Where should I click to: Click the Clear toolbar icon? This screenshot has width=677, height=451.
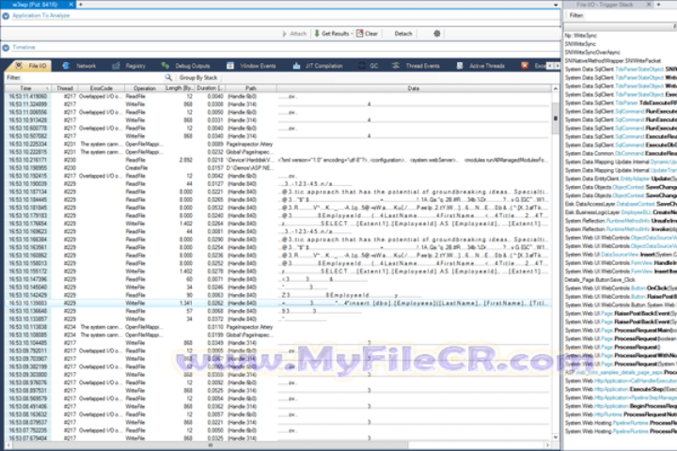pos(359,33)
